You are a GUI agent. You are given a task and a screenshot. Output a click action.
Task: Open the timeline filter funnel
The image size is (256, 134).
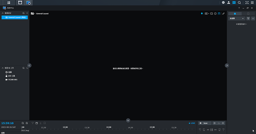click(33, 123)
